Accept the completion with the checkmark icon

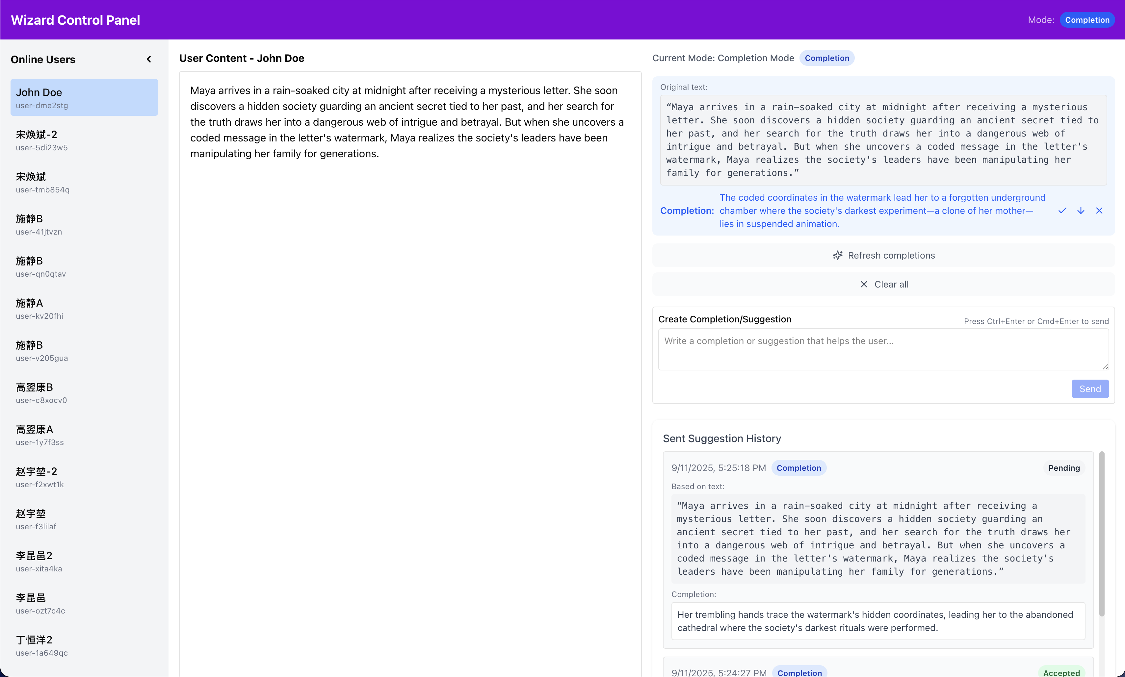pos(1062,210)
